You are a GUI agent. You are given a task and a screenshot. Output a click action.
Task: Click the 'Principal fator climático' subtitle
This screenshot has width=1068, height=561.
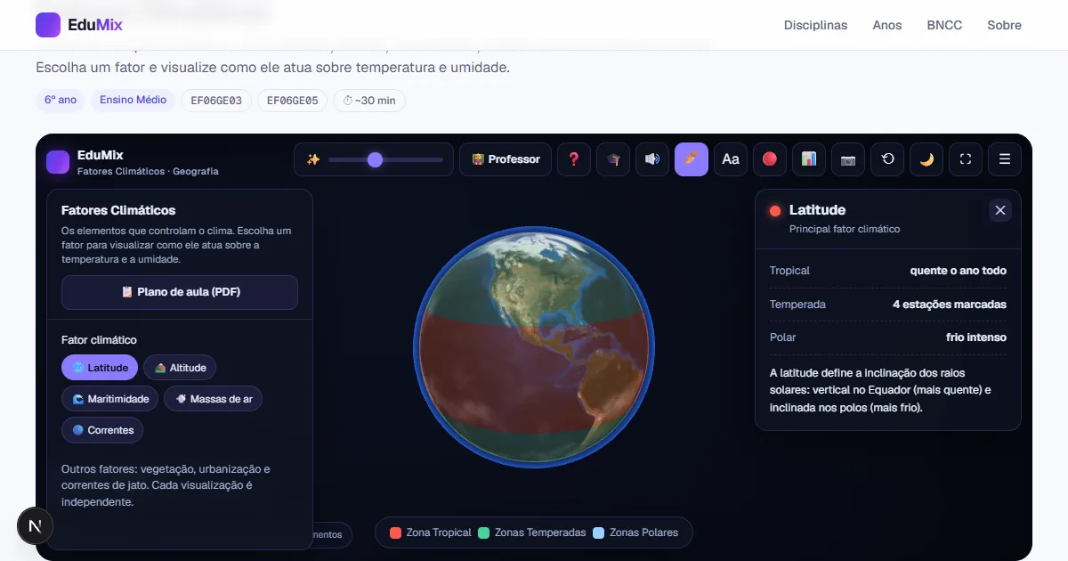(x=845, y=229)
